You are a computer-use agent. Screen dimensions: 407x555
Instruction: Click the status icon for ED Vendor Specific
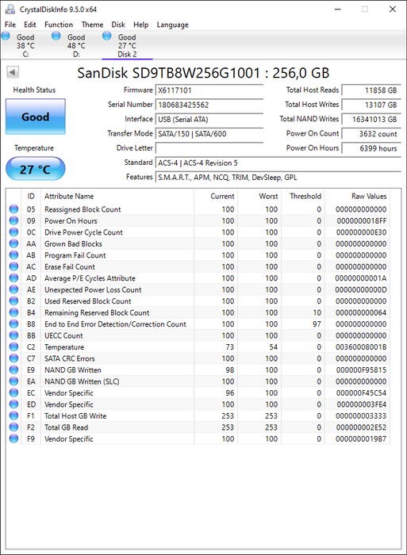point(13,404)
